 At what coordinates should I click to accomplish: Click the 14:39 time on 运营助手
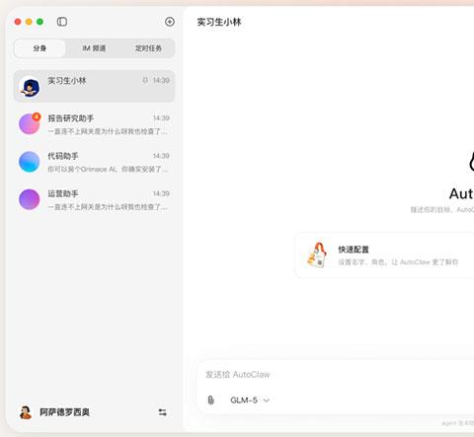click(161, 193)
